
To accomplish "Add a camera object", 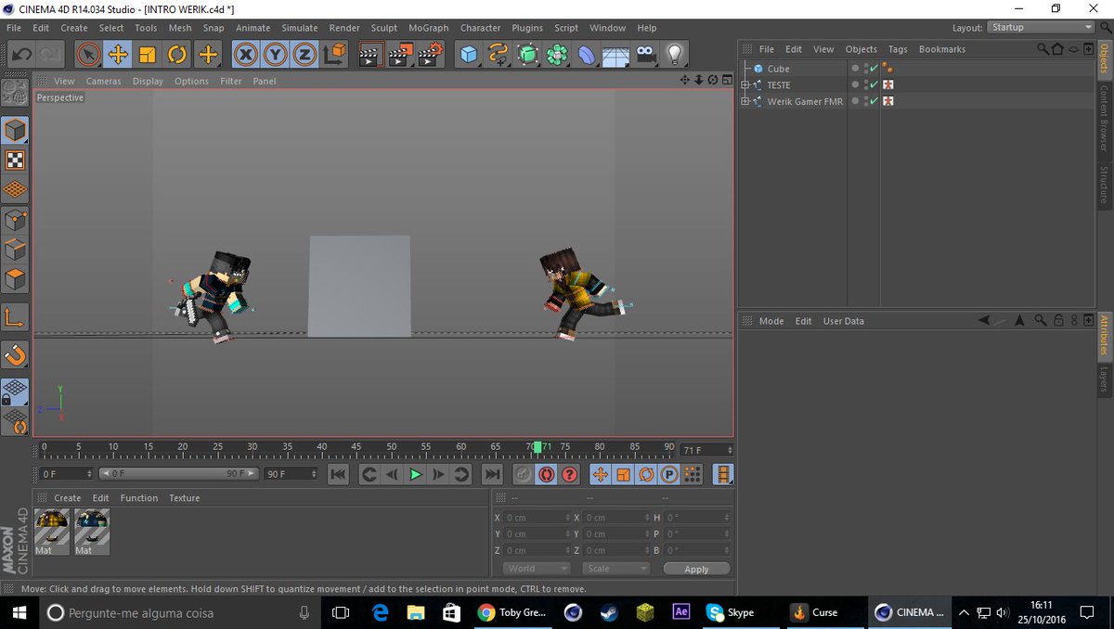I will pos(646,55).
